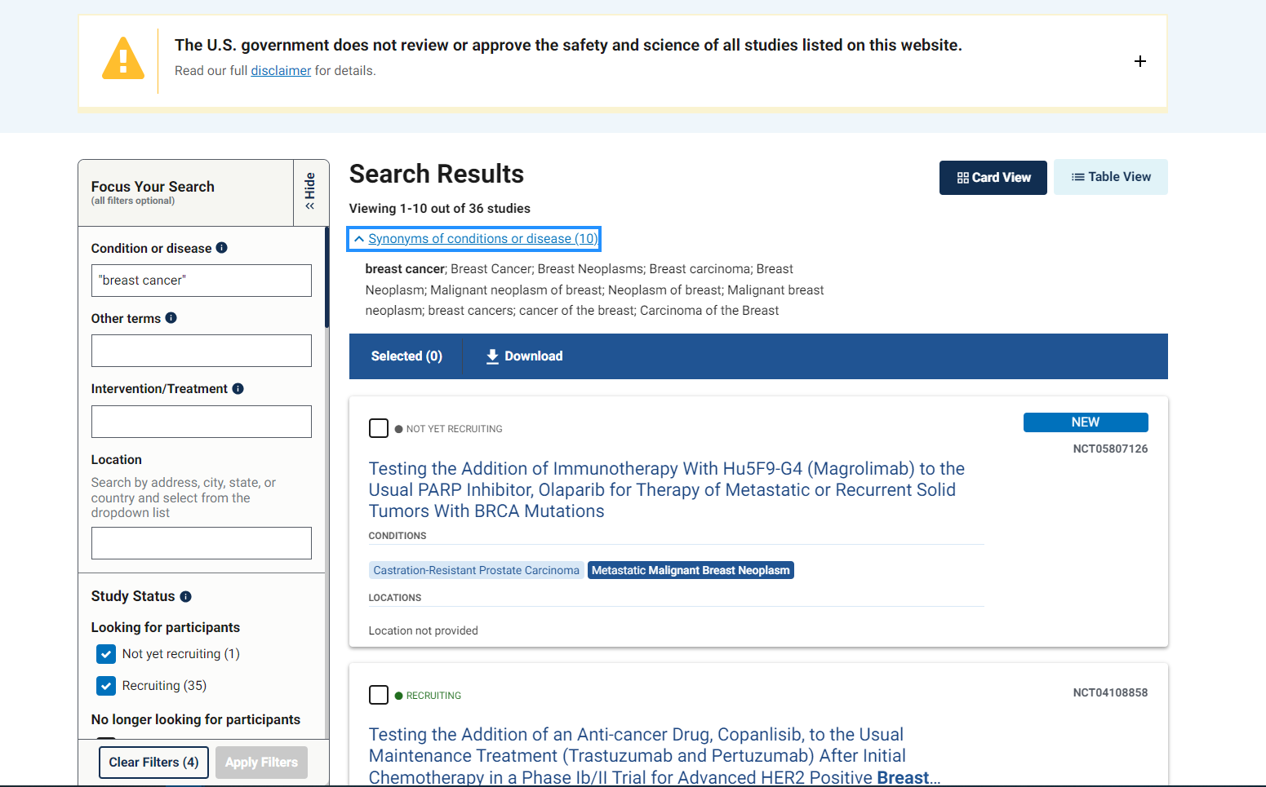Image resolution: width=1266 pixels, height=787 pixels.
Task: Select the Card View grid icon
Action: (962, 177)
